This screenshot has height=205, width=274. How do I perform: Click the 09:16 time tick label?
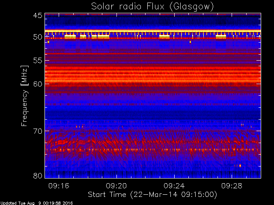59,186
